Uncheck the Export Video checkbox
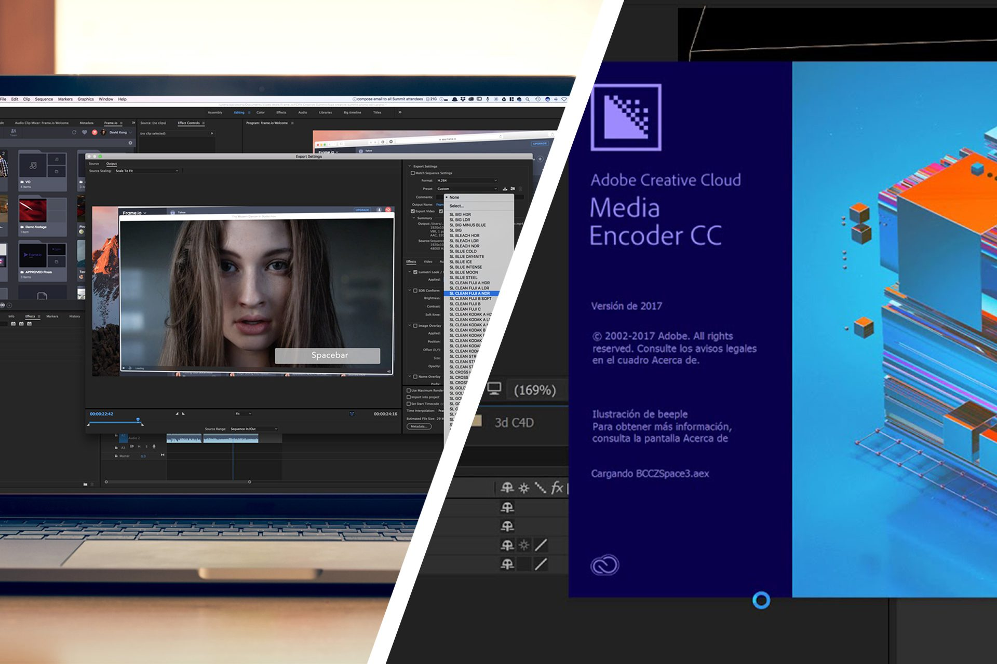997x664 pixels. click(413, 211)
